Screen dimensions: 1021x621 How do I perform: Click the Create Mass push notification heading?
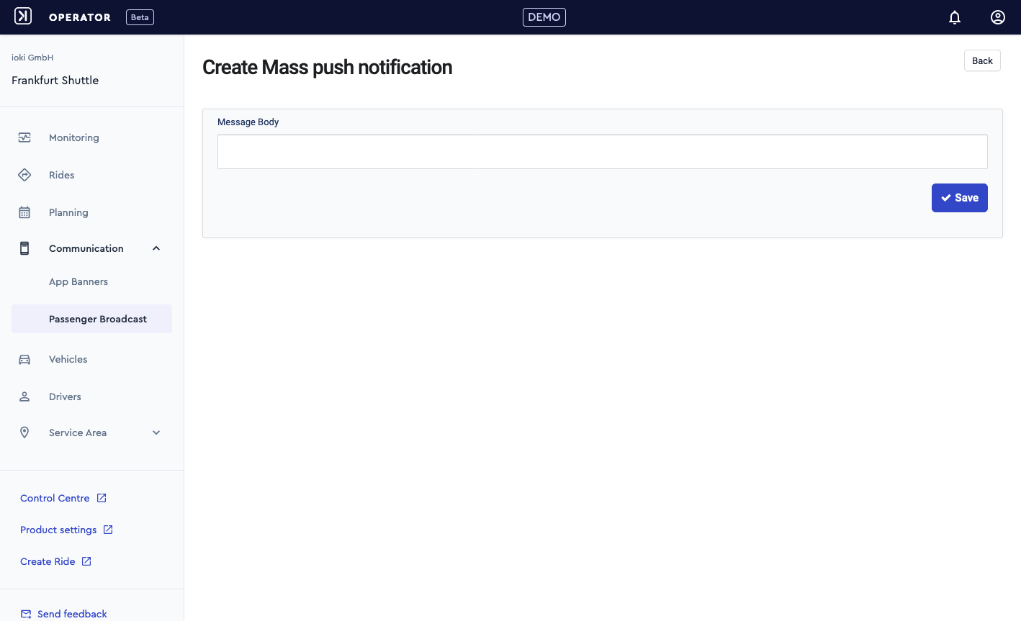click(327, 67)
